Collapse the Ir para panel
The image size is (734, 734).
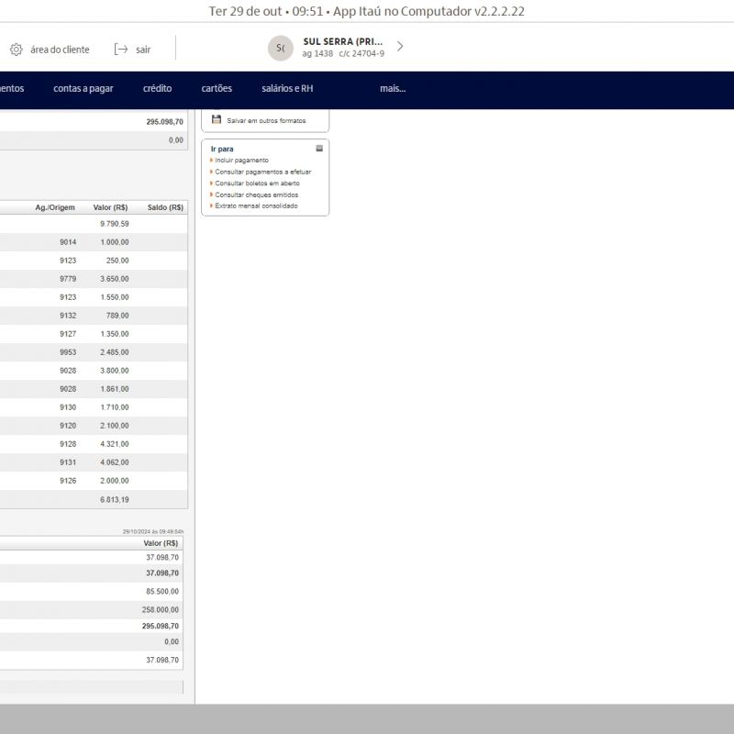point(319,148)
